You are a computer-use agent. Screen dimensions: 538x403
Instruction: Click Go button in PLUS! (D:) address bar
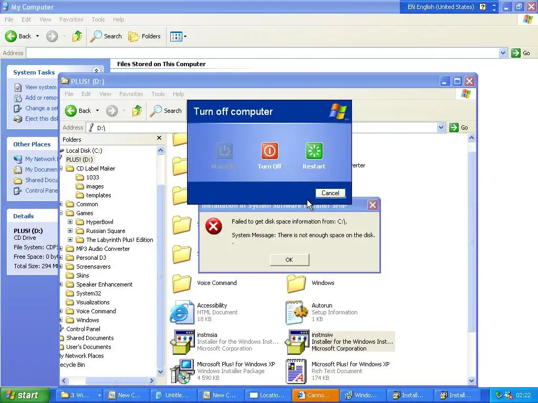(x=459, y=128)
